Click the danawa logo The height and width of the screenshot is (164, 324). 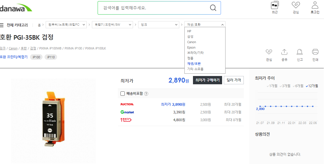pos(16,8)
